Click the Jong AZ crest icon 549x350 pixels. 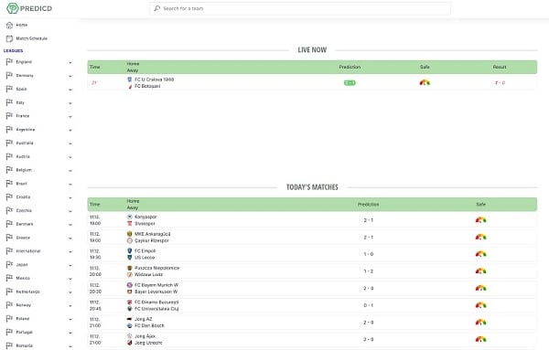130,319
